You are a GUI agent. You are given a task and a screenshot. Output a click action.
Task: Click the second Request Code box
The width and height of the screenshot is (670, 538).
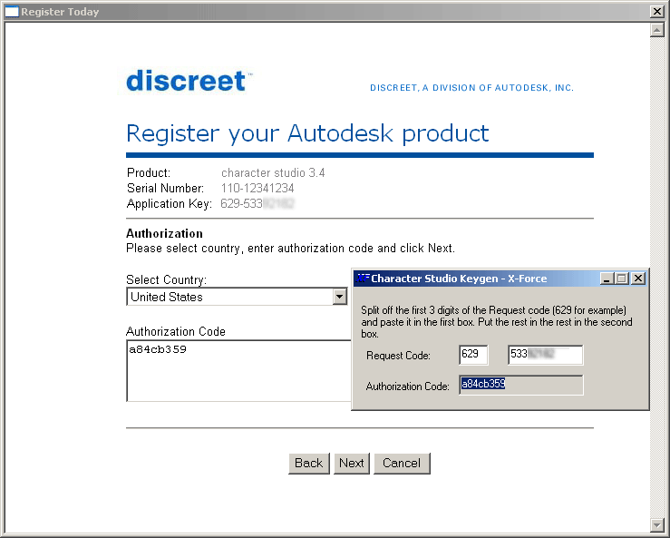click(545, 355)
